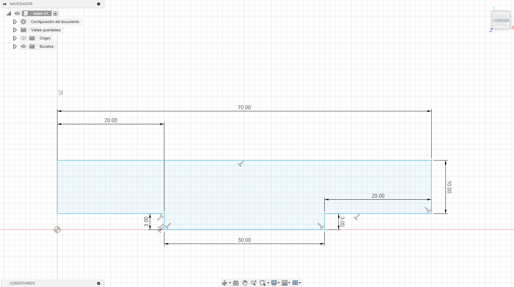Expand the Bocetos folder
Image resolution: width=514 pixels, height=287 pixels.
15,46
